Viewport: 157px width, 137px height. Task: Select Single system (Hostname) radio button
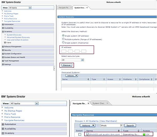click(x=63, y=43)
